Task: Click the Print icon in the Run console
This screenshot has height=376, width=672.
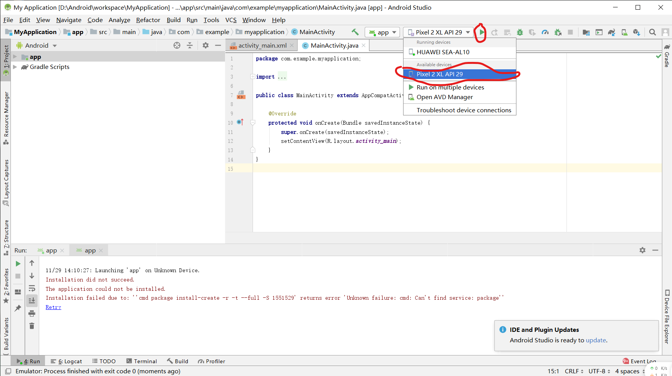Action: [32, 313]
